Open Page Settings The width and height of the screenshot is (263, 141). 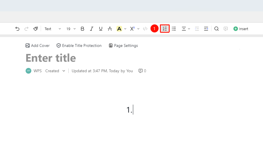[x=123, y=45]
